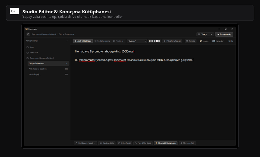
Task: Open the Geri Sayım: Kapalı dropdown
Action: click(85, 143)
